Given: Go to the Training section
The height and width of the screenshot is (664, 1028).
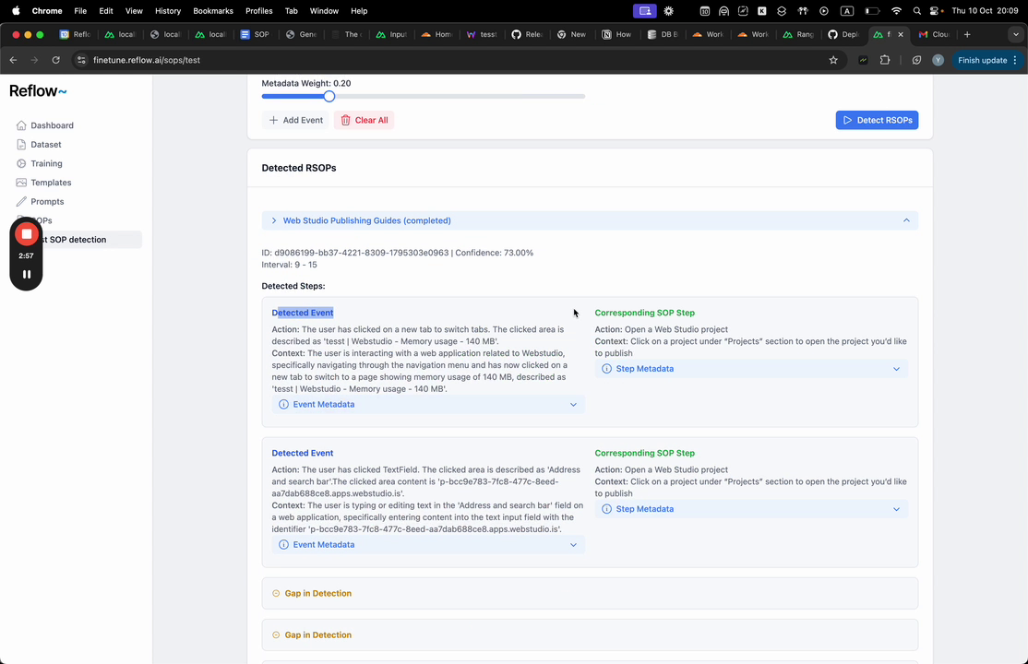Looking at the screenshot, I should (x=46, y=163).
